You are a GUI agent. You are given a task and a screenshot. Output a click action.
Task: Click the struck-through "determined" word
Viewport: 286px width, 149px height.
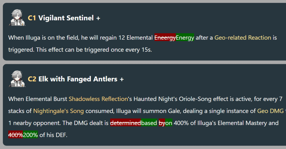point(125,123)
